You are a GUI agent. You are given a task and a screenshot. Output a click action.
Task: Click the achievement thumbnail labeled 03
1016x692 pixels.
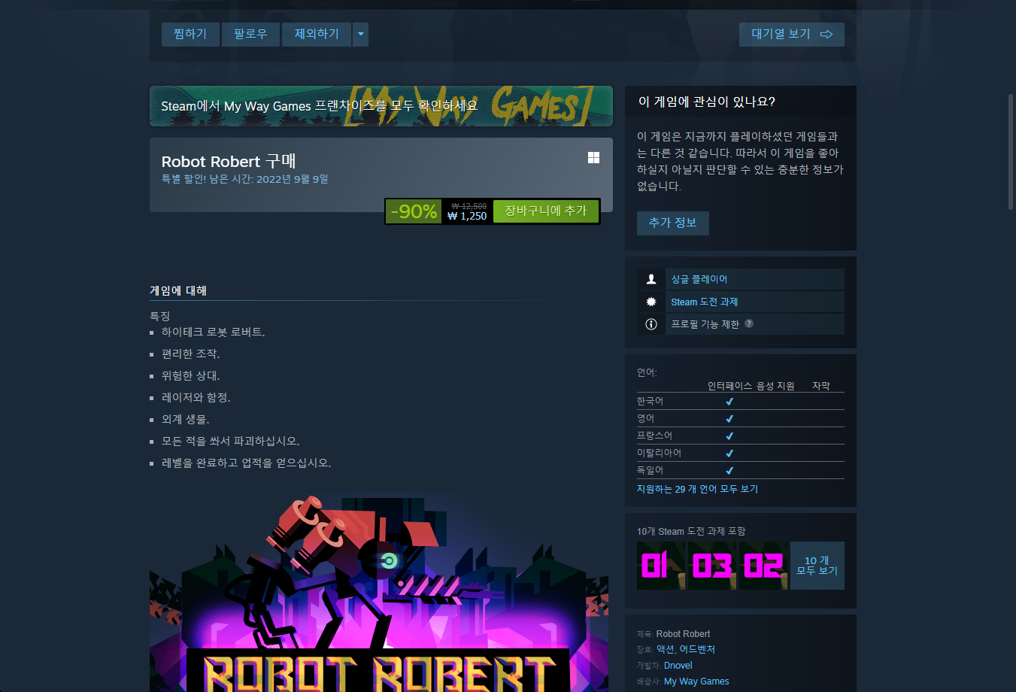tap(712, 566)
